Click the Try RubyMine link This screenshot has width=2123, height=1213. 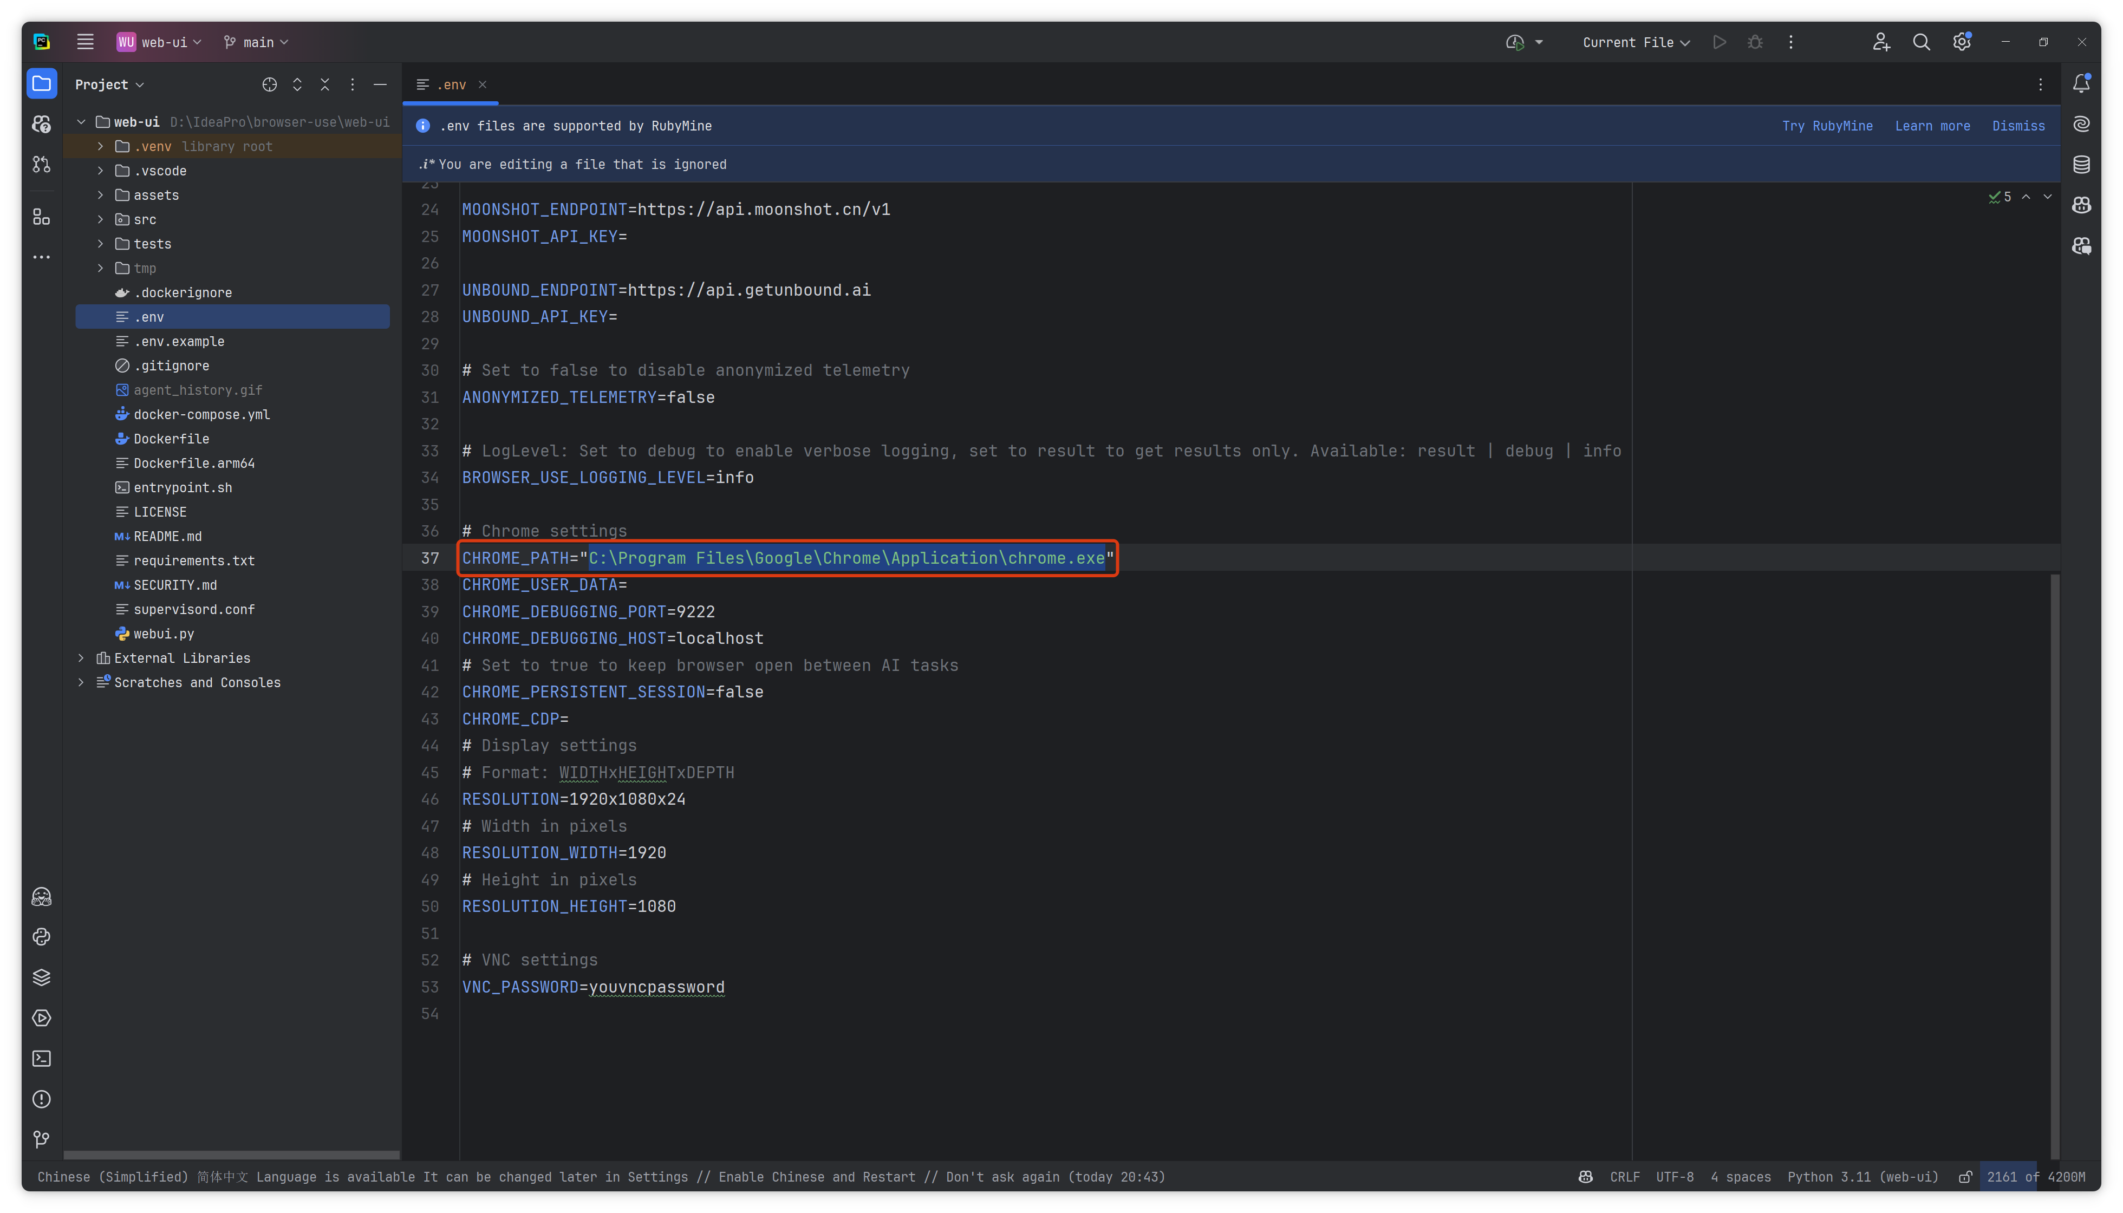coord(1827,126)
